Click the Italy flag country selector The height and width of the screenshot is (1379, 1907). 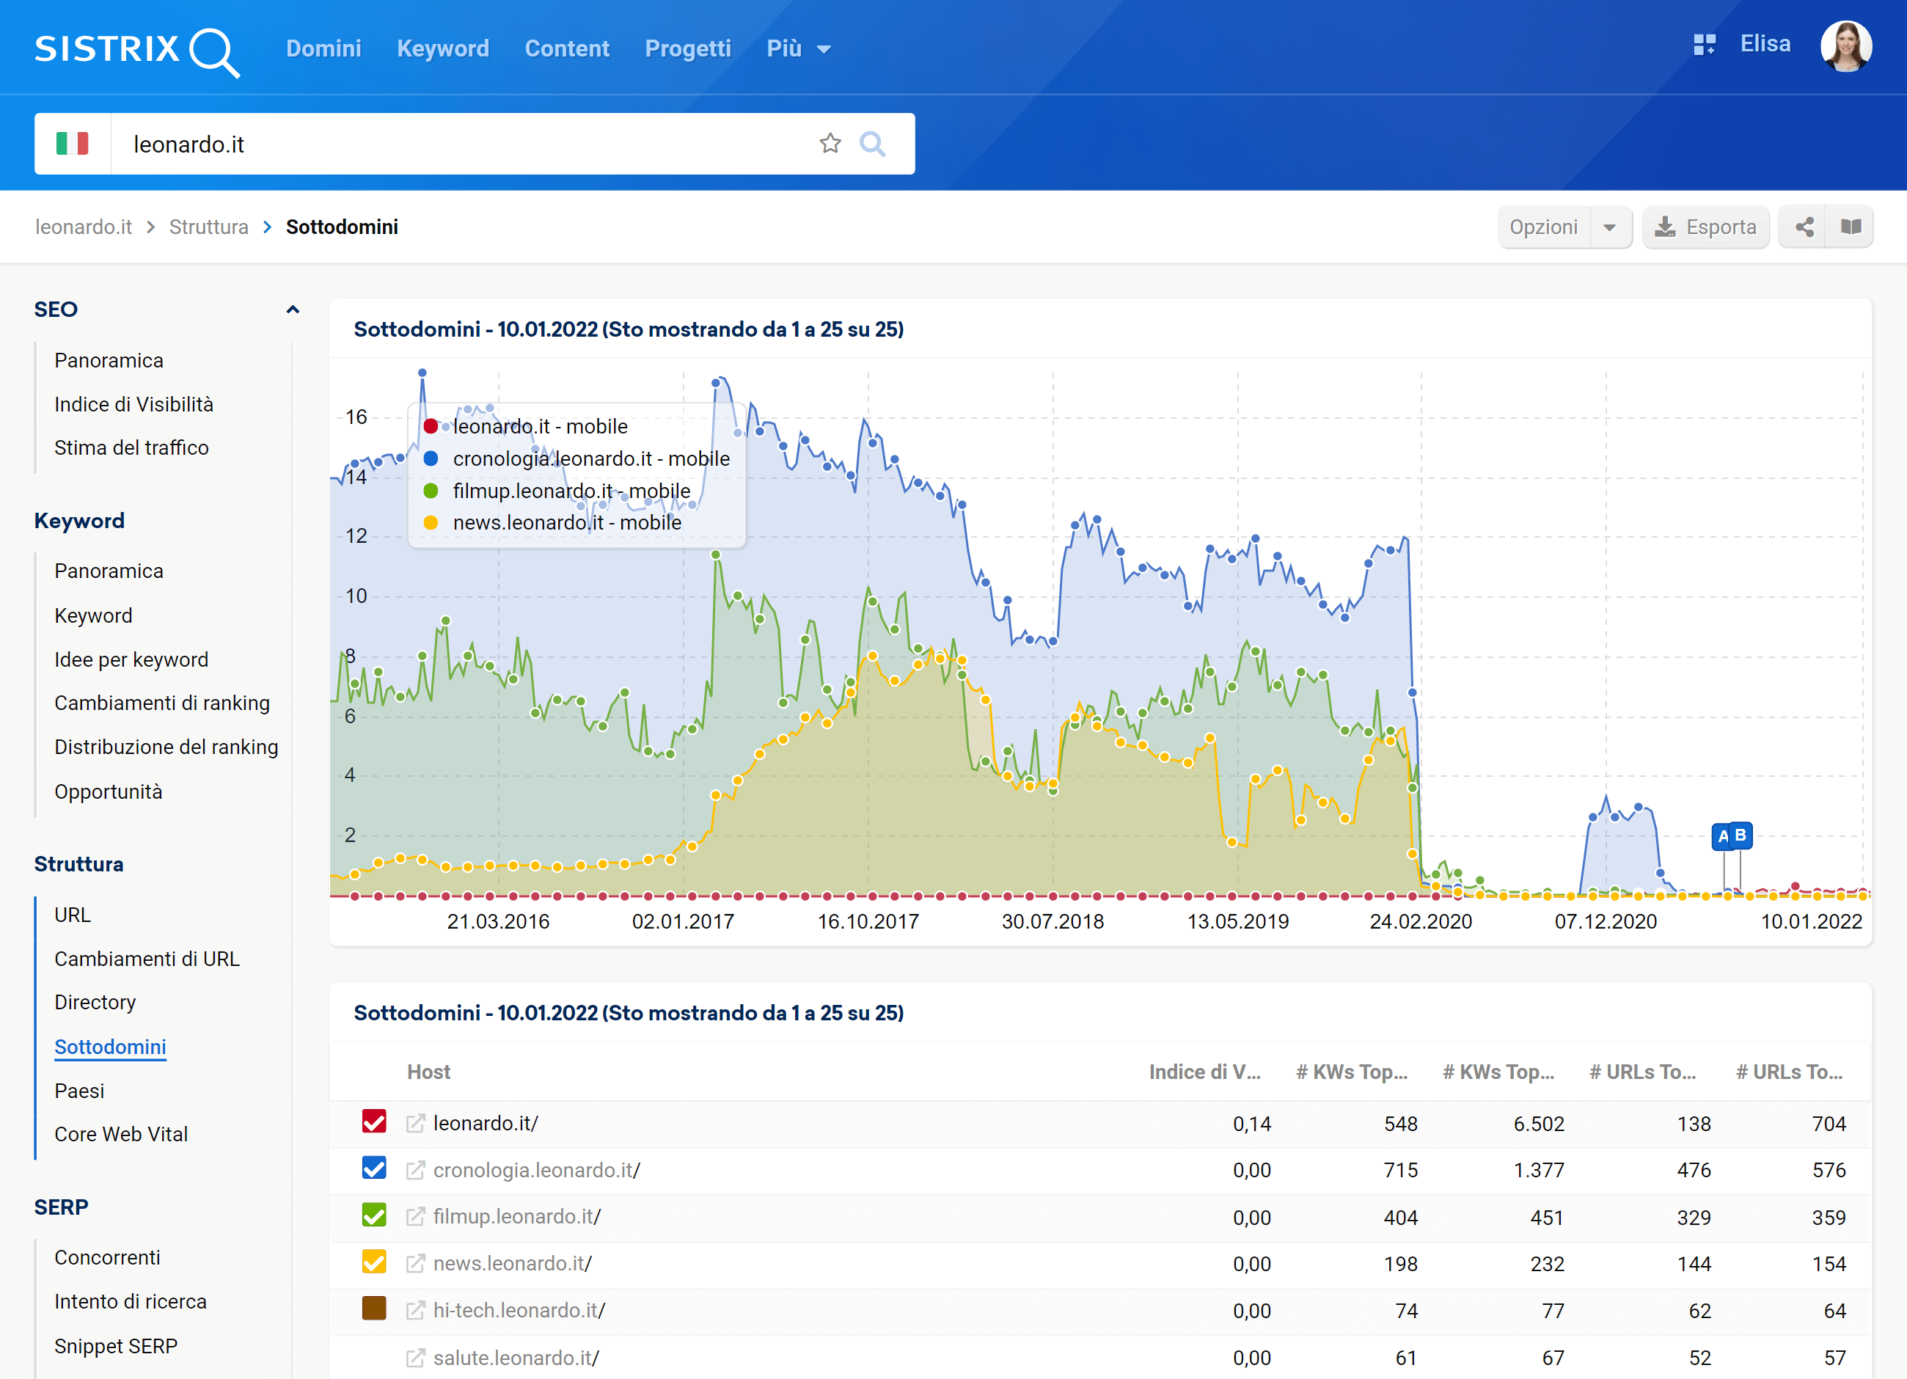pos(73,144)
